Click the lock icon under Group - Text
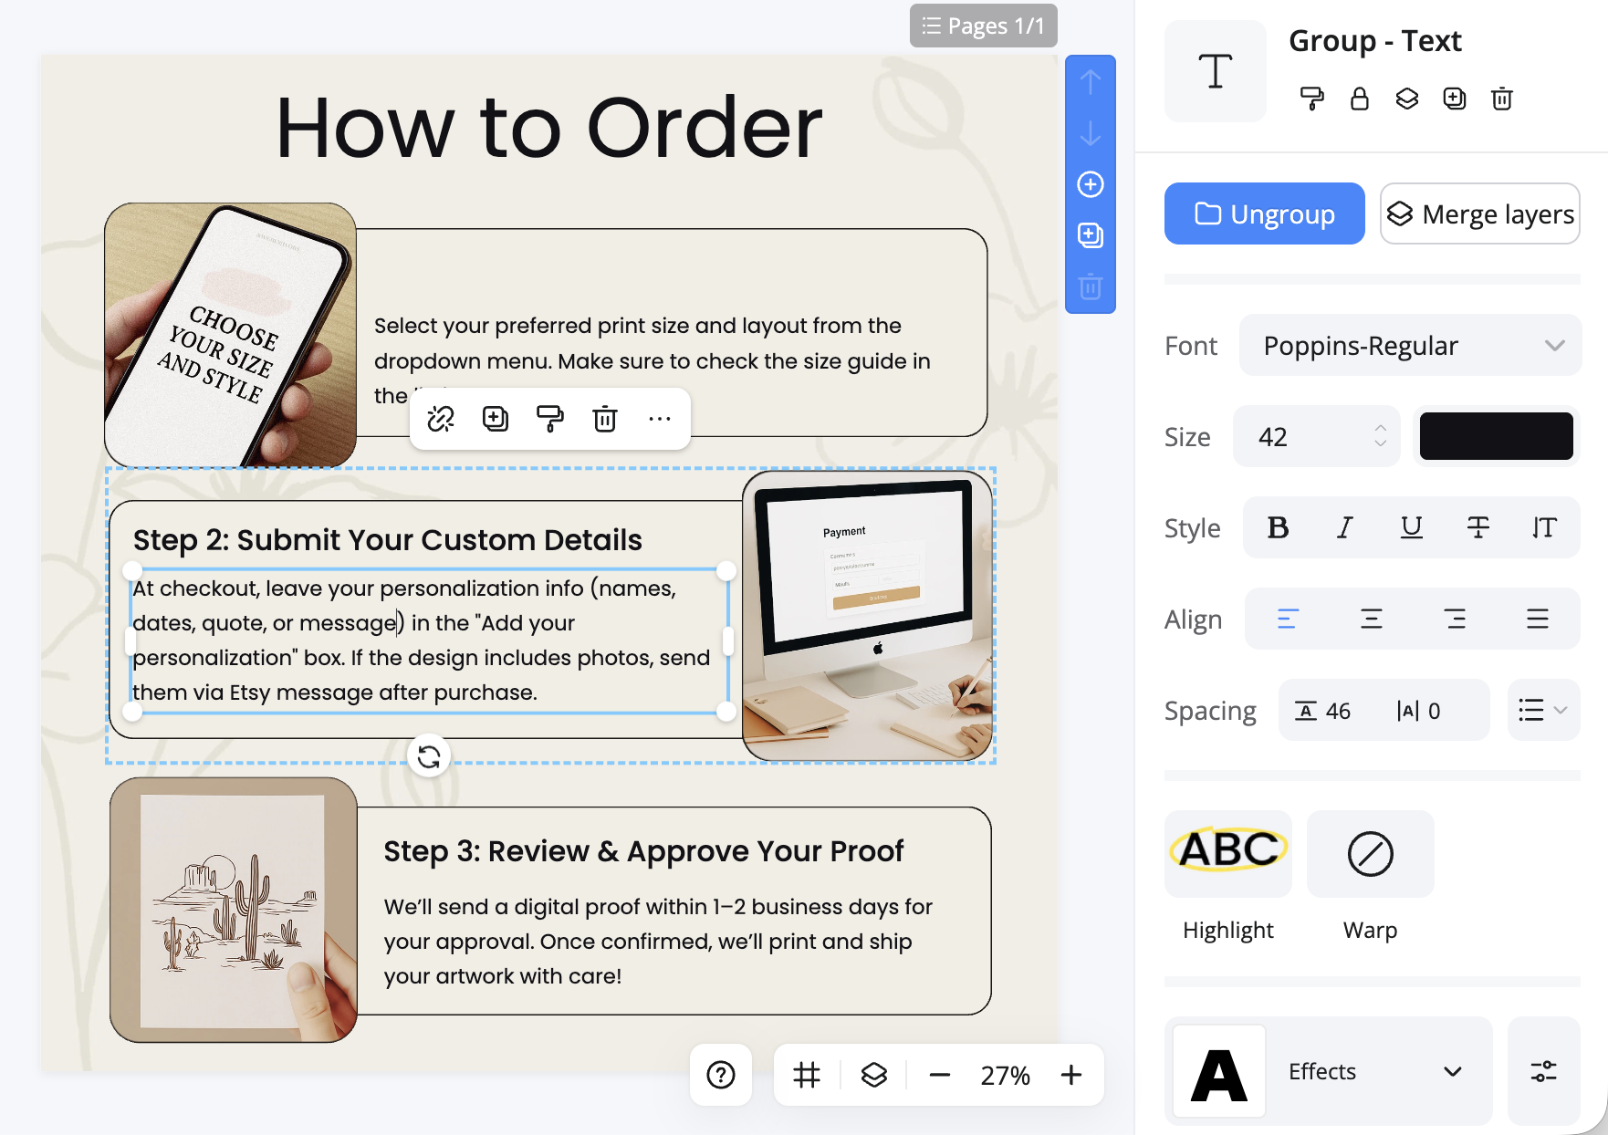Screen dimensions: 1608x1135 coord(1360,99)
